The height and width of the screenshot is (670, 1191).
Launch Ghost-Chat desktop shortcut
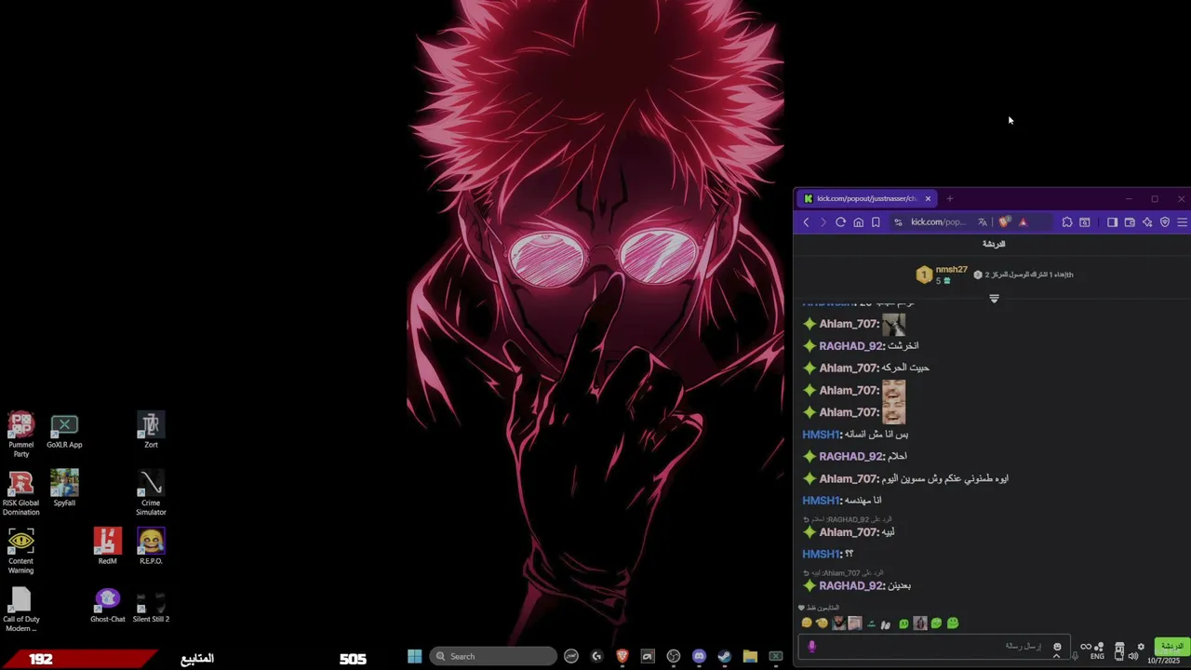[x=107, y=605]
